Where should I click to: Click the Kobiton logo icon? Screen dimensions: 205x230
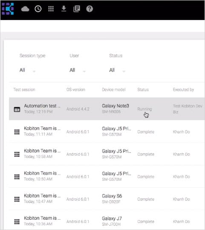coord(8,9)
